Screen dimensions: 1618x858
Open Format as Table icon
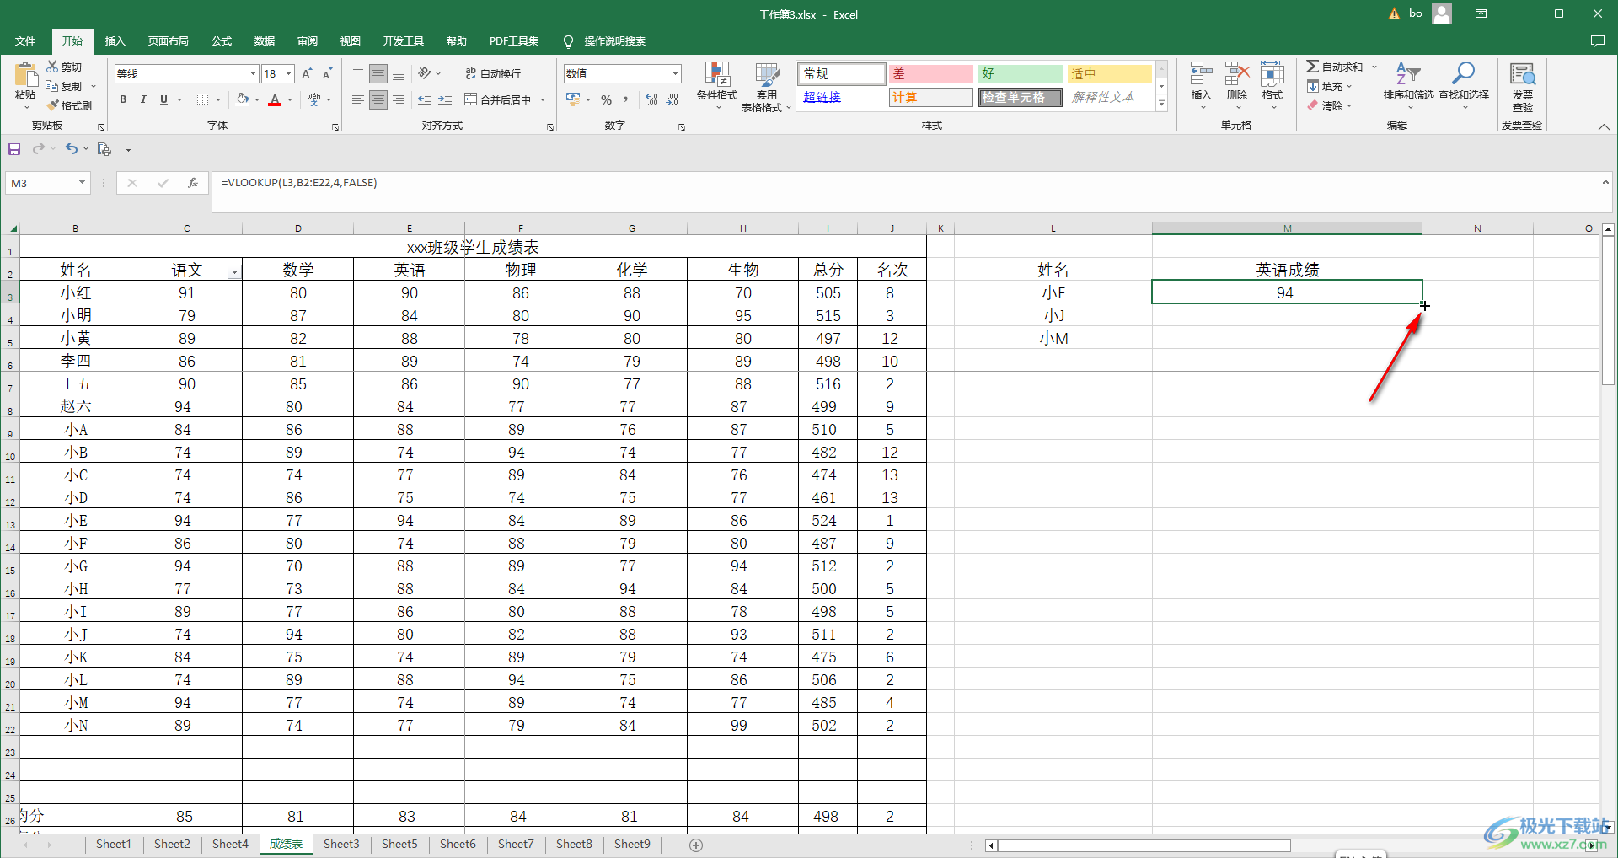point(767,74)
